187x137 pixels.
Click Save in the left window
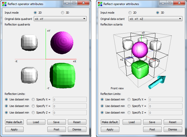[57, 122]
